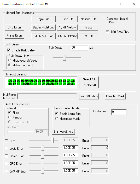Click the CRC Error rate slider thumb
The height and width of the screenshot is (184, 140).
tap(43, 163)
